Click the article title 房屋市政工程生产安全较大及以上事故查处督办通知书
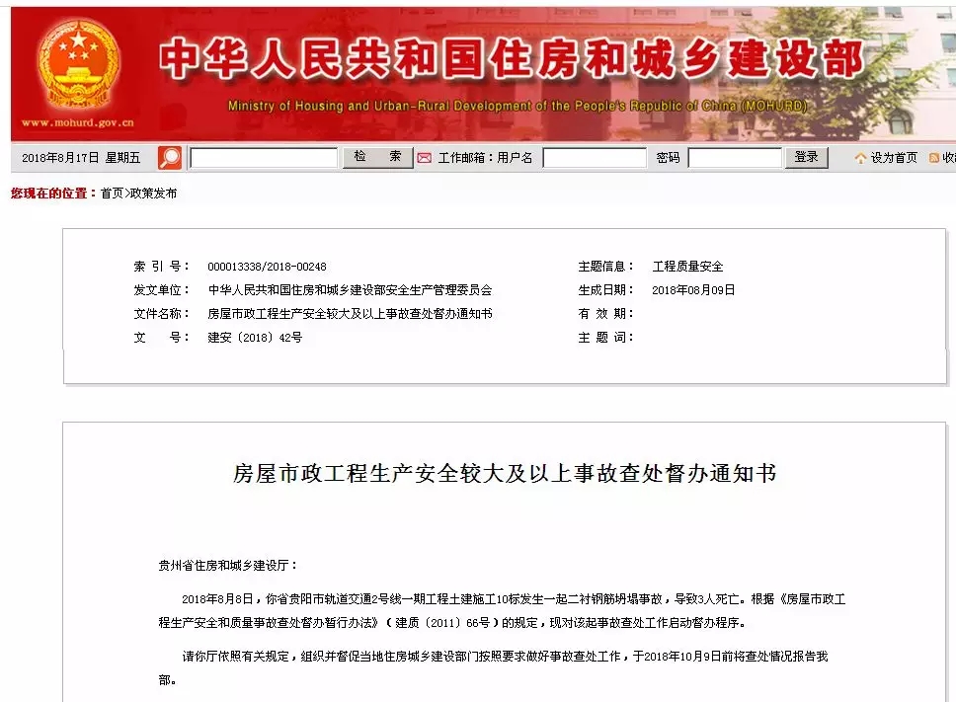Image resolution: width=956 pixels, height=702 pixels. point(505,474)
